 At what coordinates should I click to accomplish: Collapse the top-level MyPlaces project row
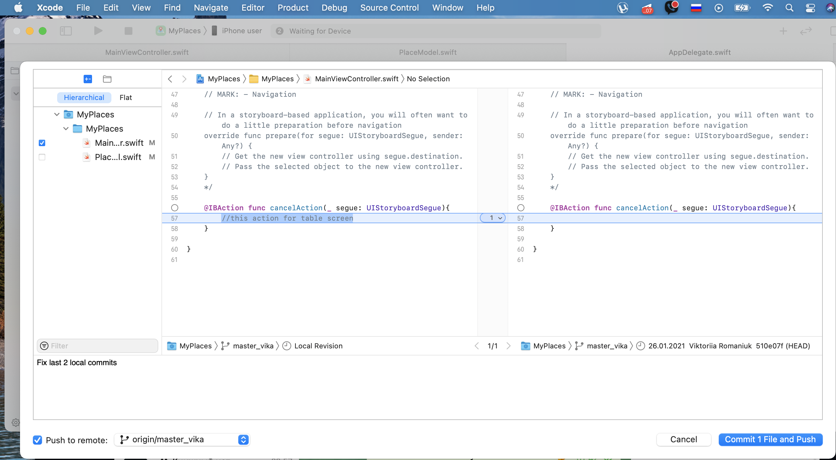(57, 115)
